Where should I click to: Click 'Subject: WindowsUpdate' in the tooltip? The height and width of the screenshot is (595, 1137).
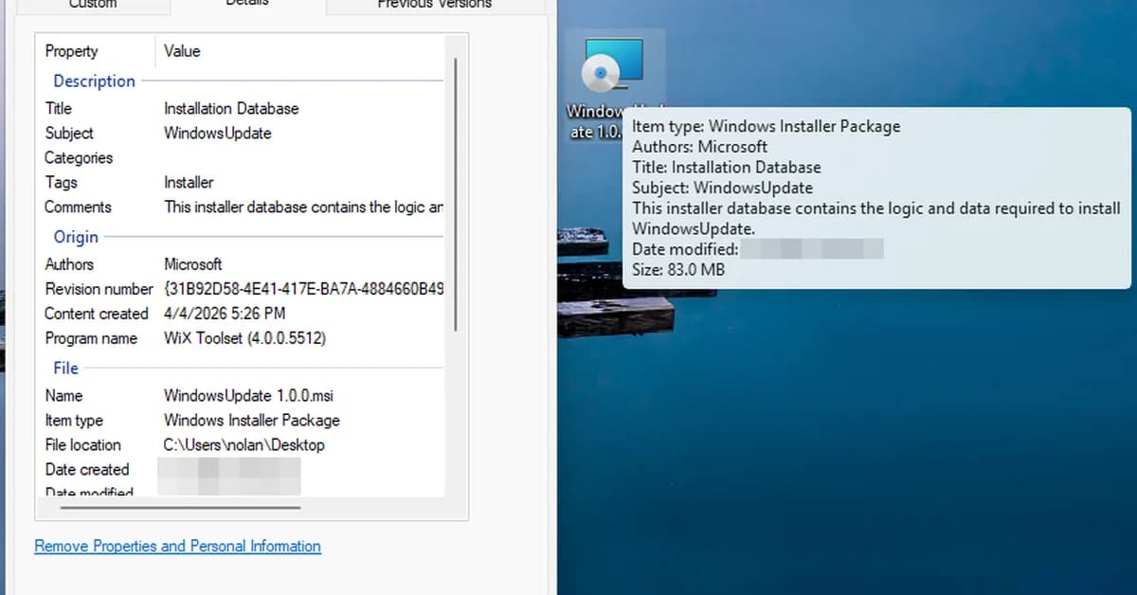click(x=722, y=188)
